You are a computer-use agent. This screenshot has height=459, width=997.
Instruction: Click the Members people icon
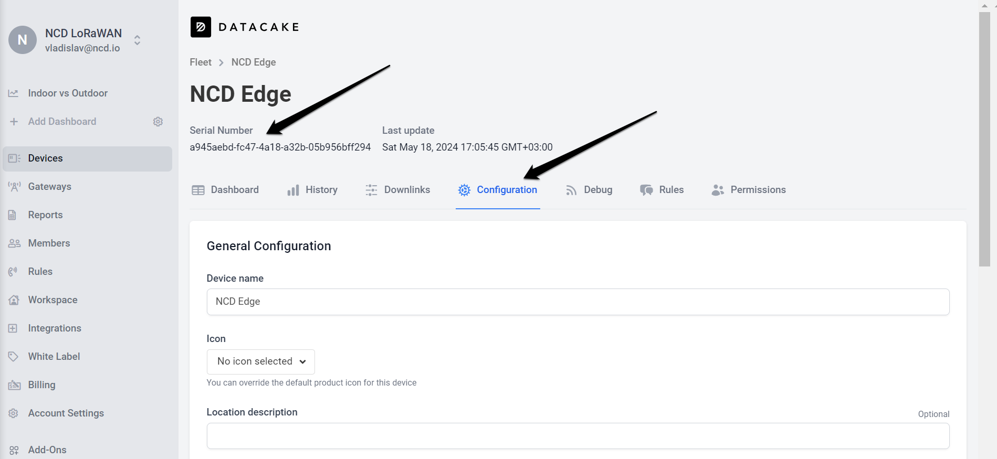coord(13,243)
